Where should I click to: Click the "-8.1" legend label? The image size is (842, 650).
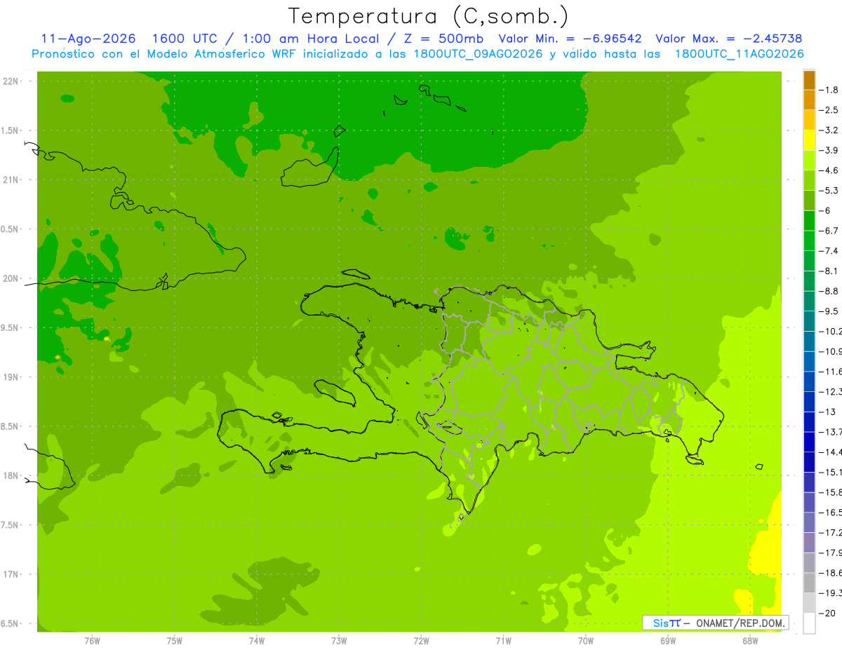tap(829, 271)
